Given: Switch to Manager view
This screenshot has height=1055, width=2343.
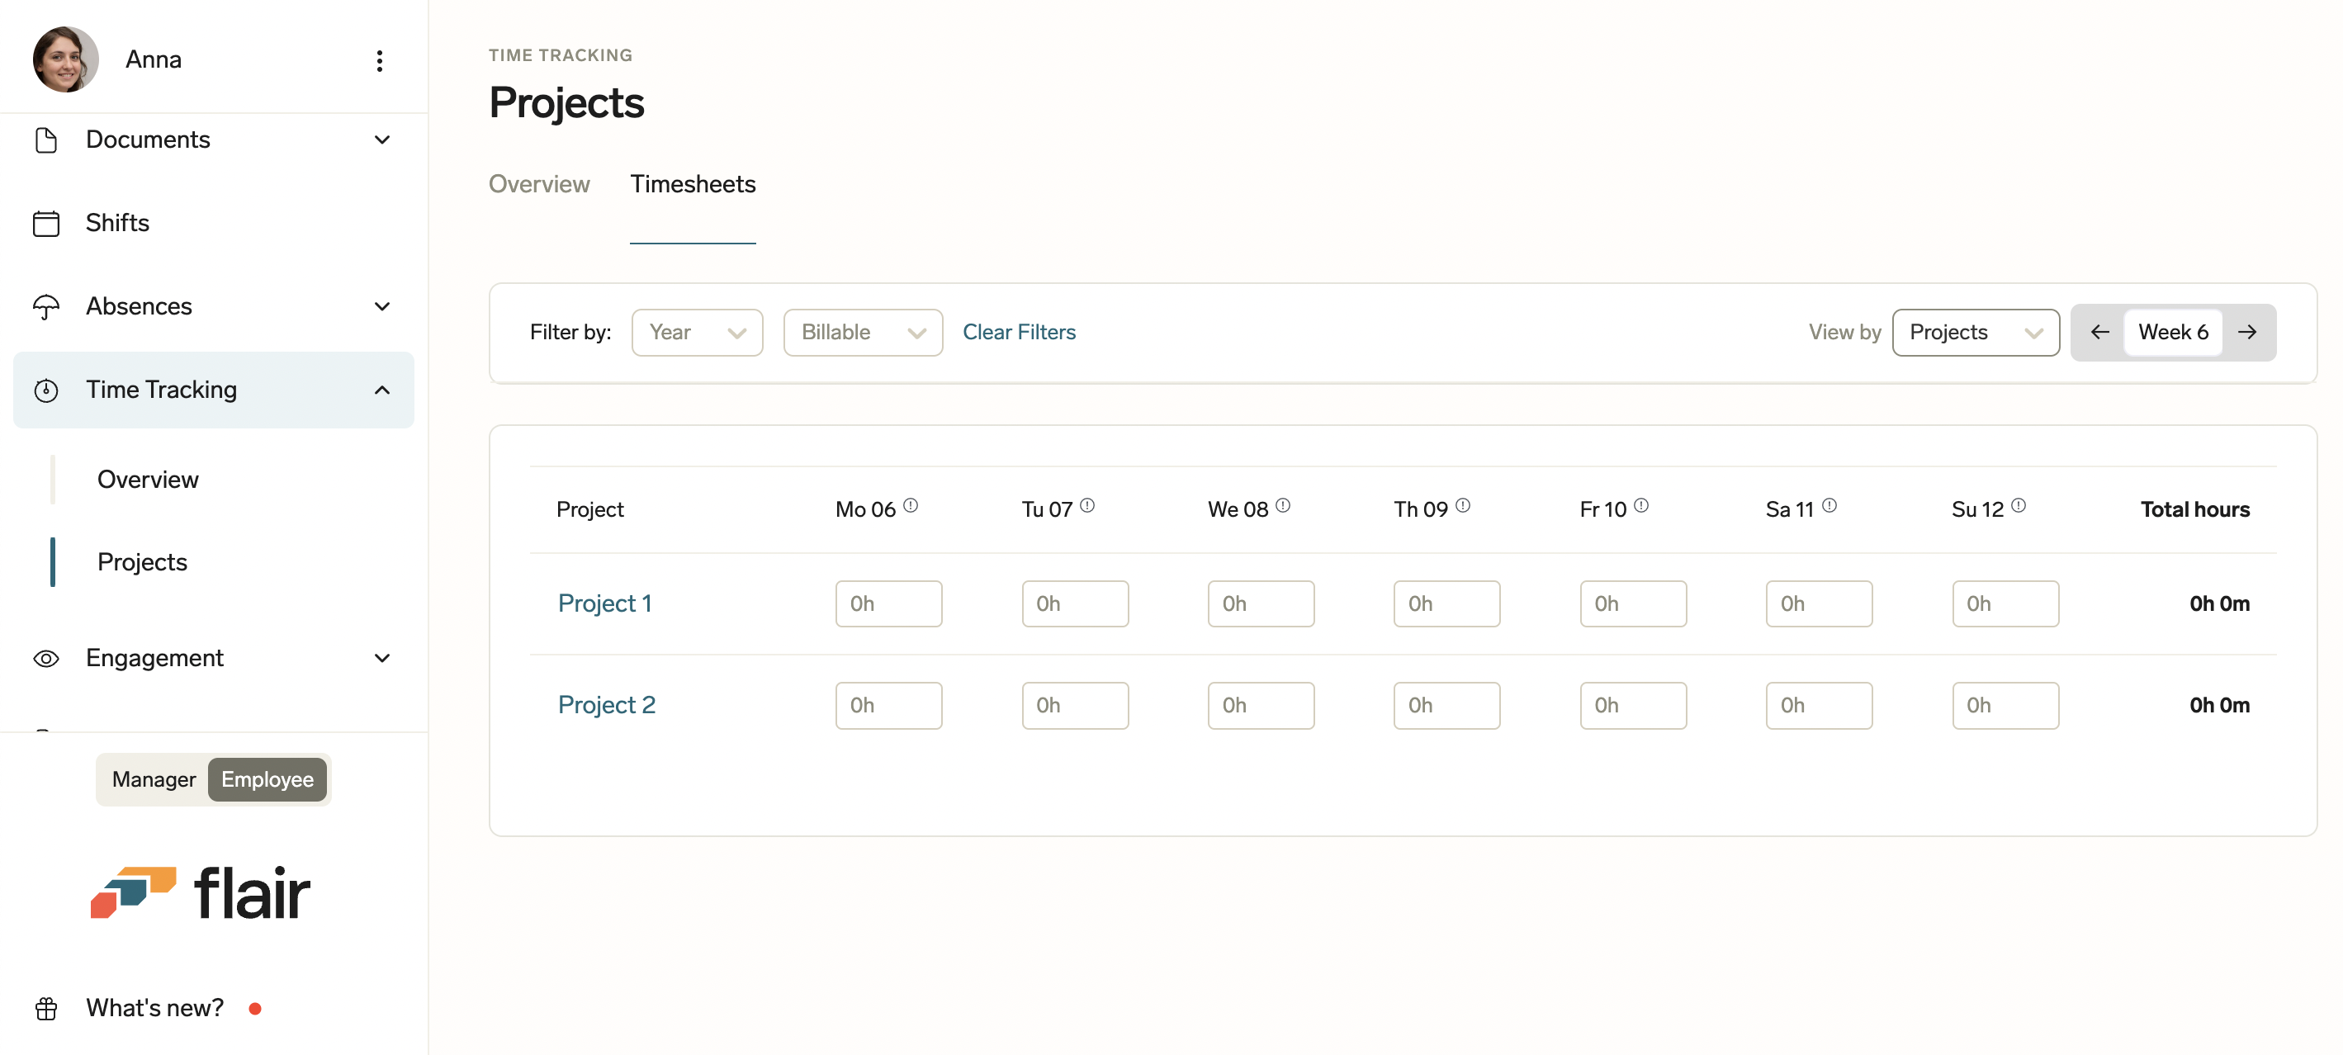Looking at the screenshot, I should coord(154,779).
